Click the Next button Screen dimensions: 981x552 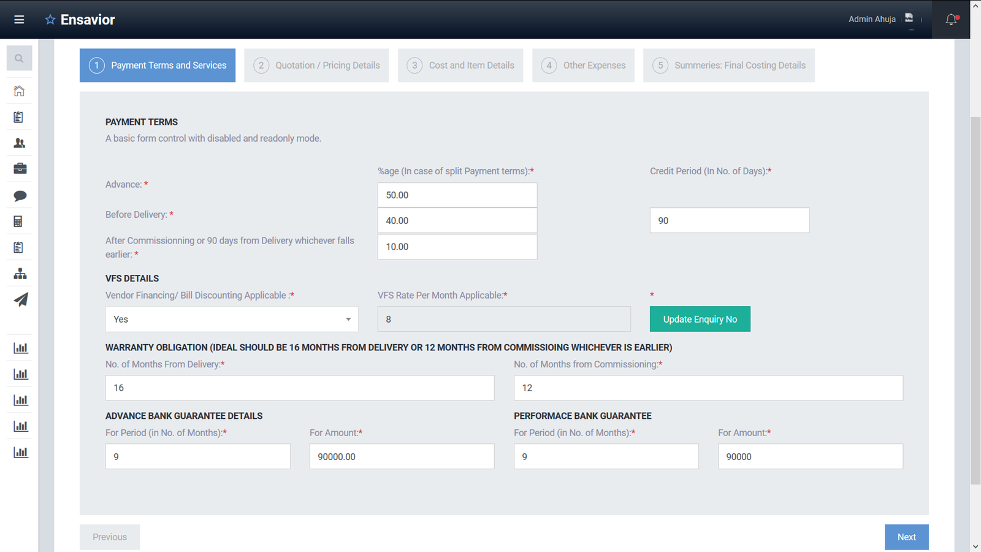(907, 537)
